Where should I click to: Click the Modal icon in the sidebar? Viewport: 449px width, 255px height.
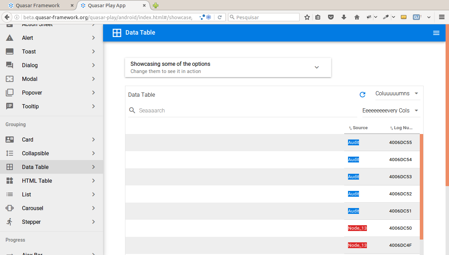coord(10,79)
